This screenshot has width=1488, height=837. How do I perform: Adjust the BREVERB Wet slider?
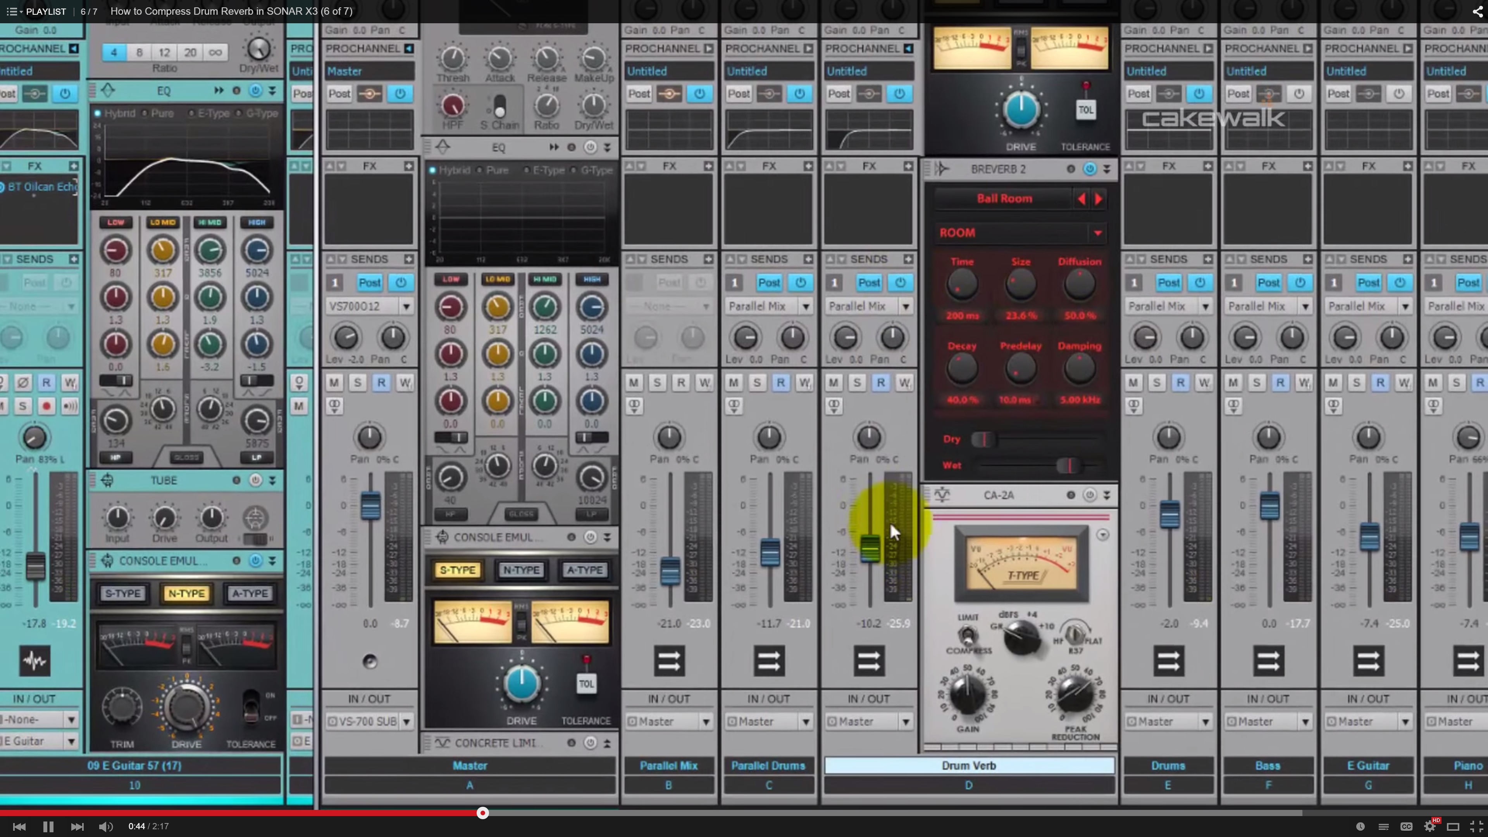1069,465
